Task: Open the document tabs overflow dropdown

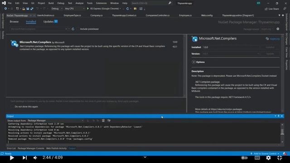Action: pos(279,15)
